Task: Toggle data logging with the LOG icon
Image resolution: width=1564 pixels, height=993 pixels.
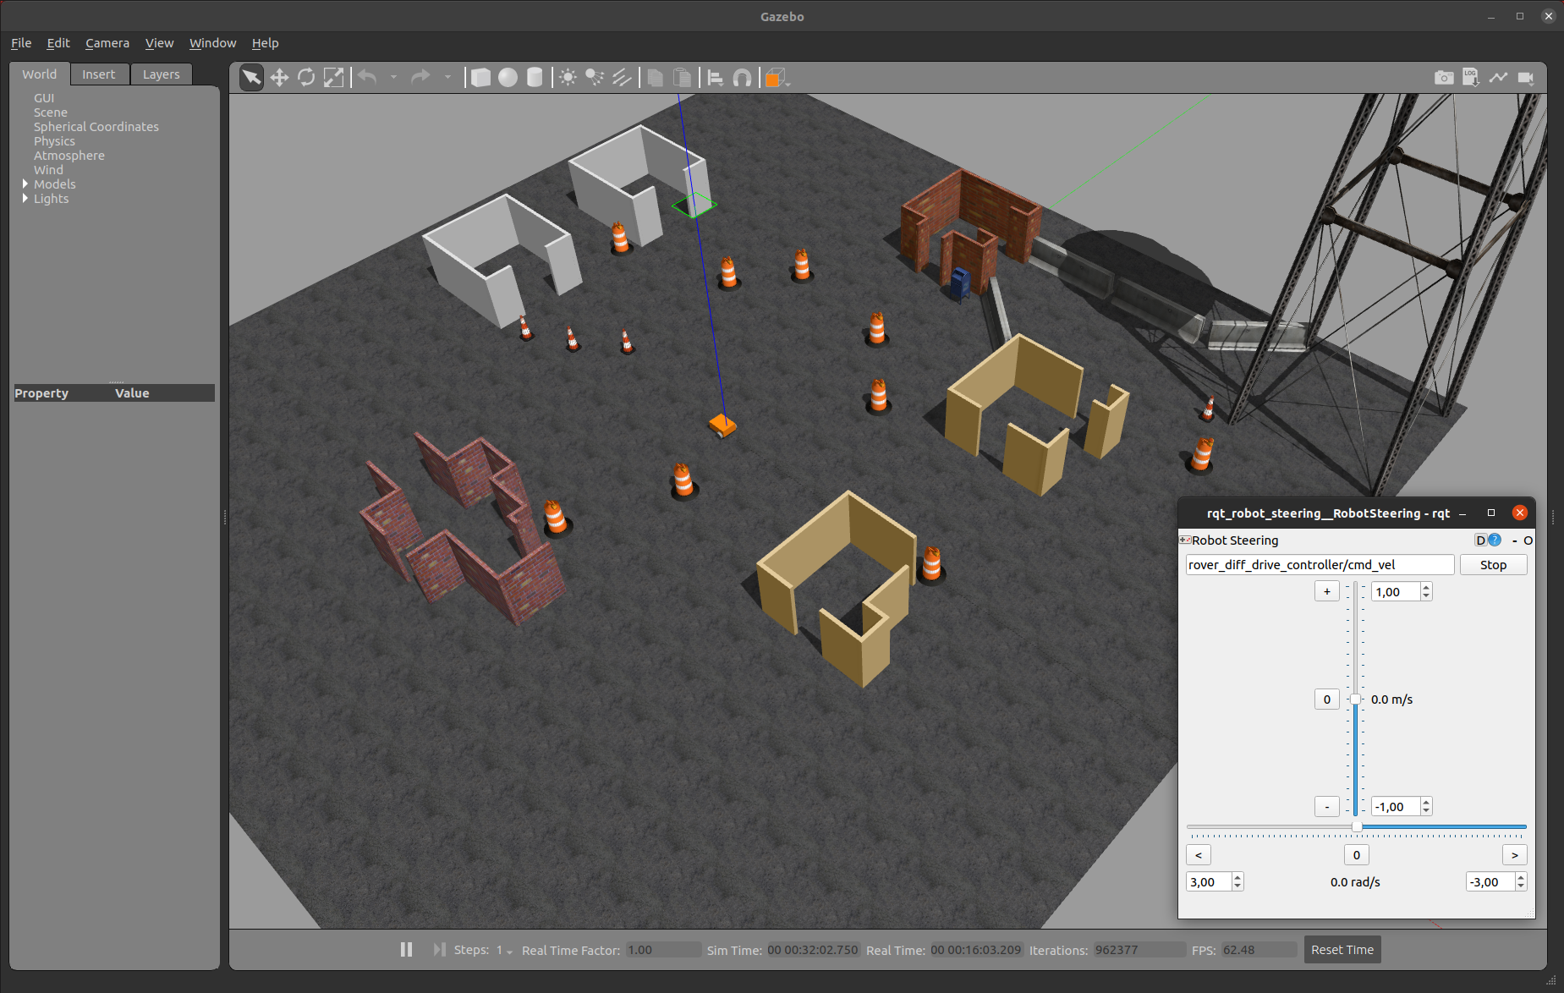Action: [1471, 77]
